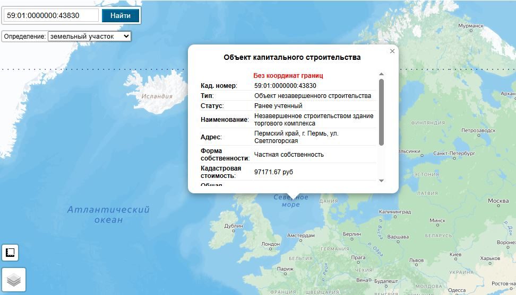Click cadastral value 97171.67 руб
Screen dimensions: 516x295
(273, 172)
